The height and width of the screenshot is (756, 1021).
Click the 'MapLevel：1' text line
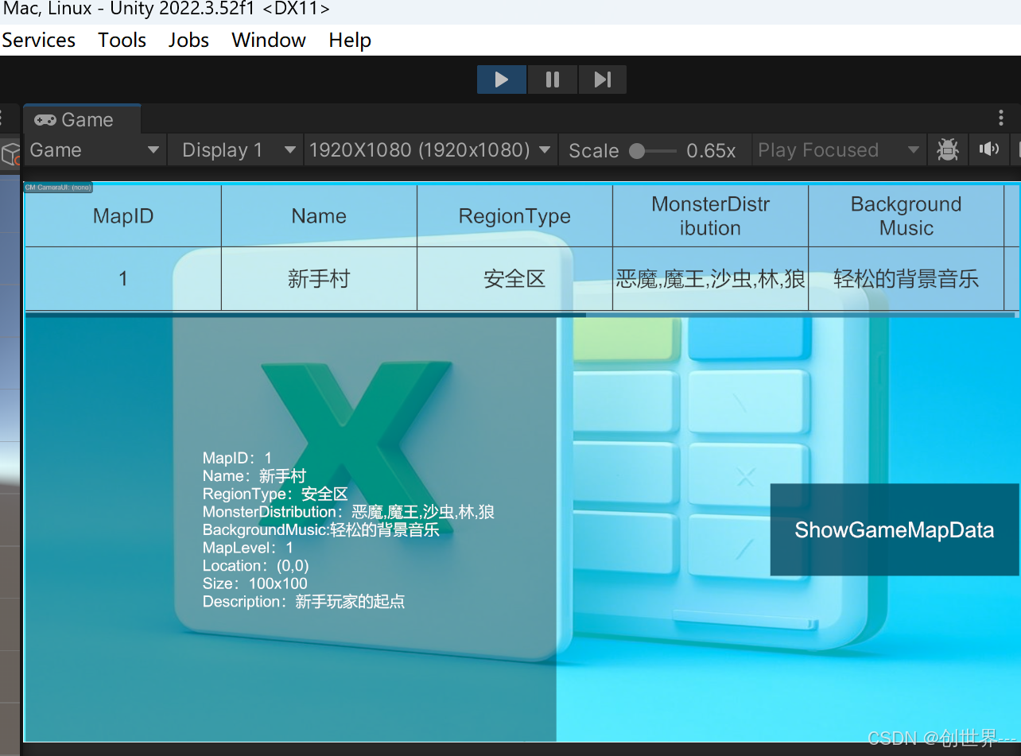[248, 548]
